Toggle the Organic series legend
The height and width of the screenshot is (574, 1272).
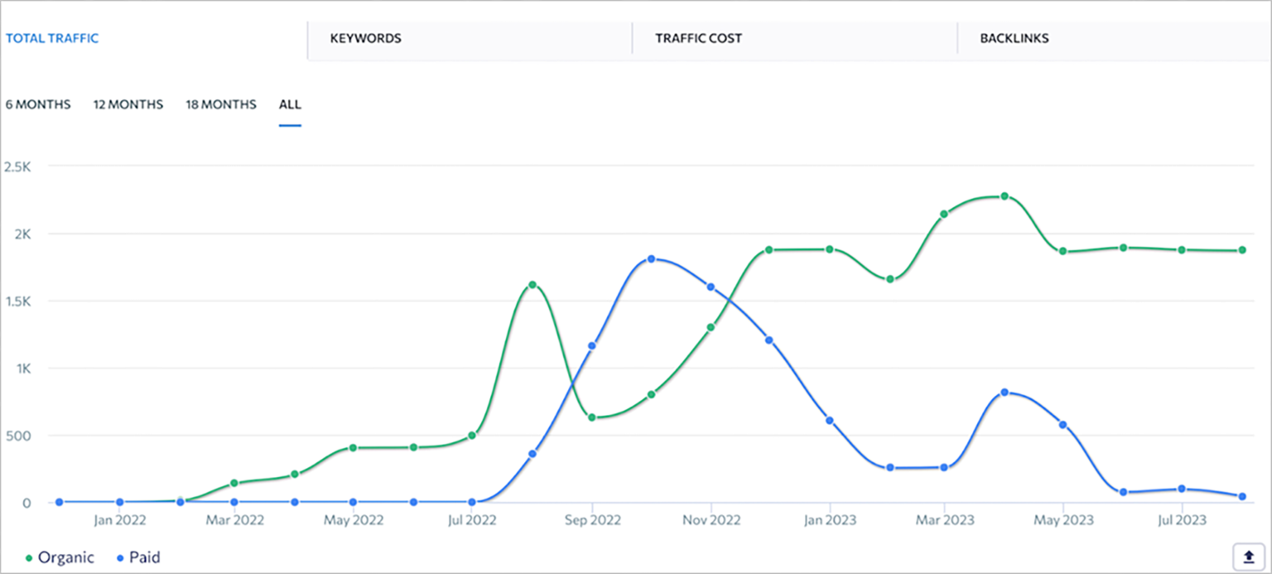[65, 557]
